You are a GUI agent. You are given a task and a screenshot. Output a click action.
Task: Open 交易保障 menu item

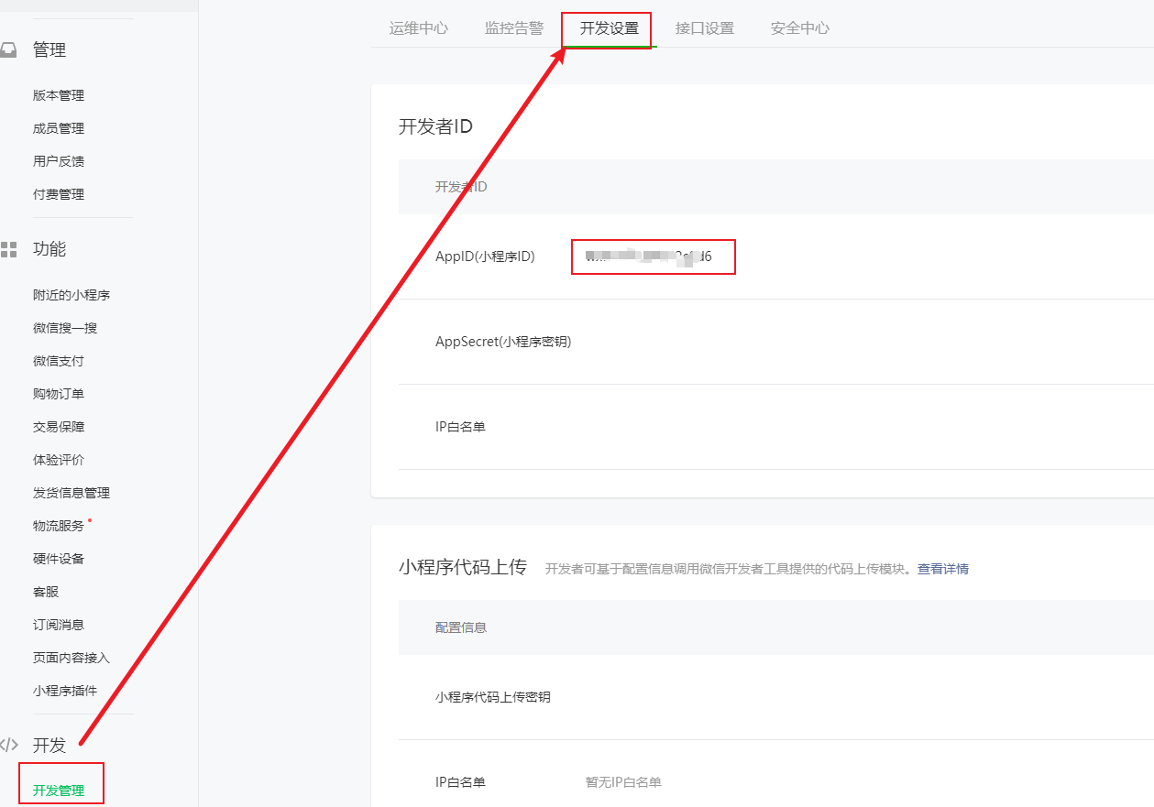59,427
